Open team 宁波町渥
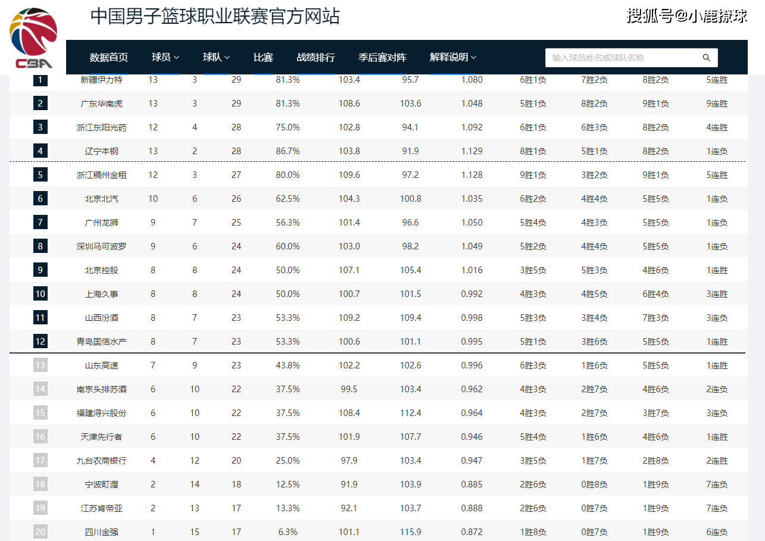 (x=101, y=484)
